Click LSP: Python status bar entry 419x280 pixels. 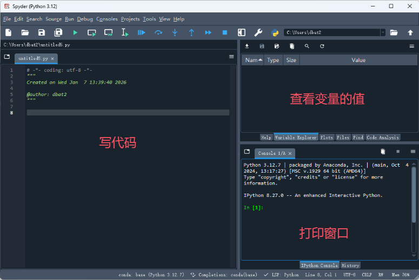point(281,275)
